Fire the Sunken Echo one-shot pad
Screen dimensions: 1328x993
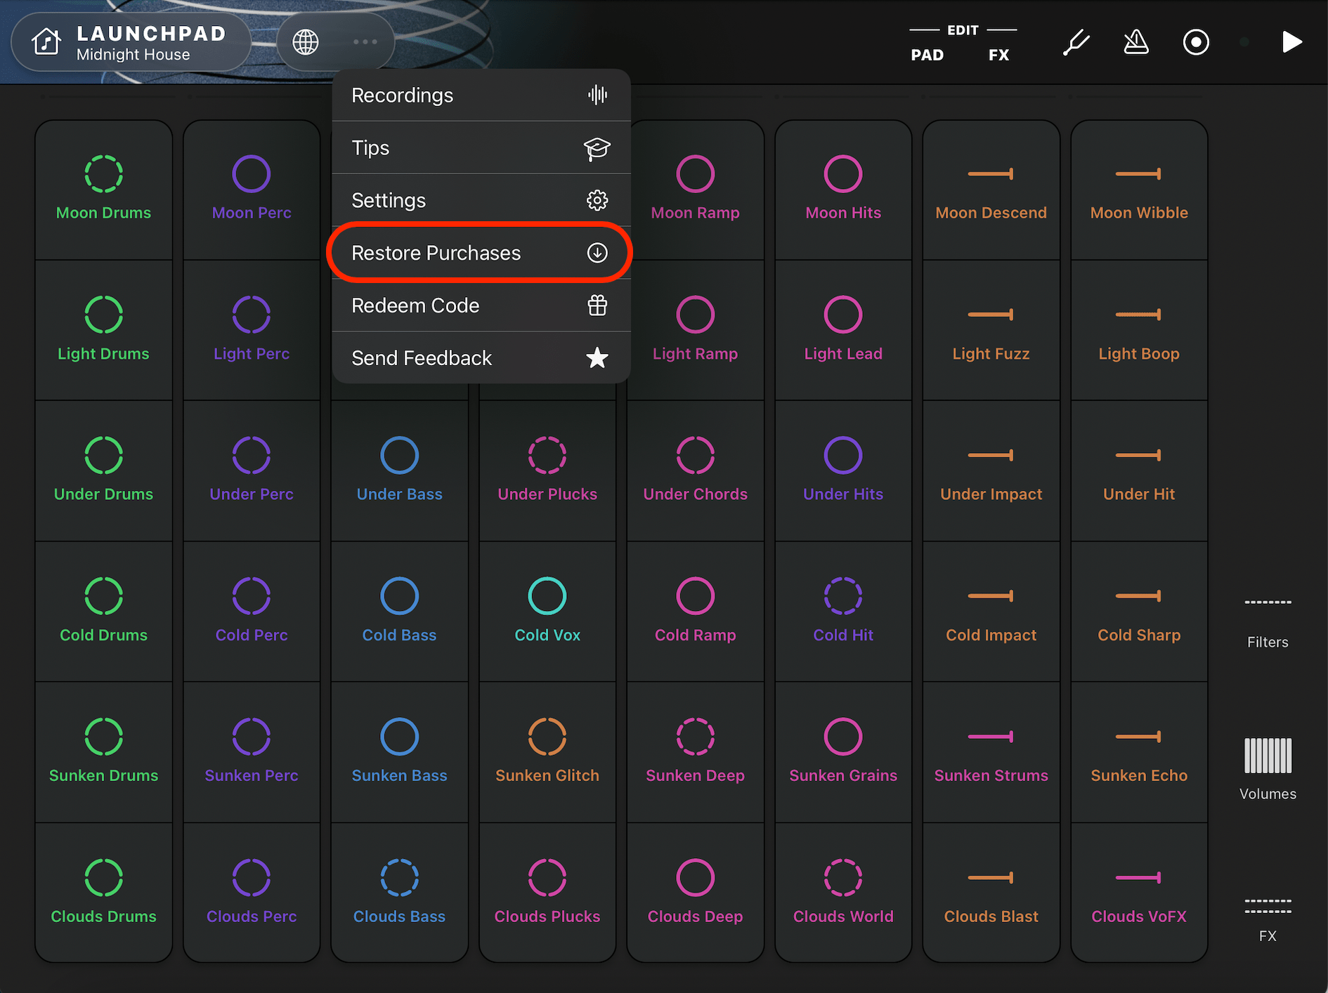(x=1139, y=752)
